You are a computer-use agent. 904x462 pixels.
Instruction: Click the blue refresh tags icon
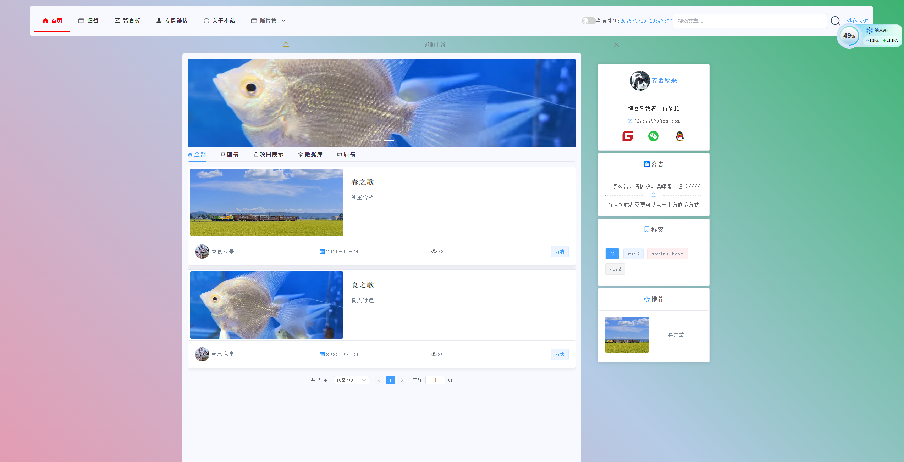[x=612, y=254]
